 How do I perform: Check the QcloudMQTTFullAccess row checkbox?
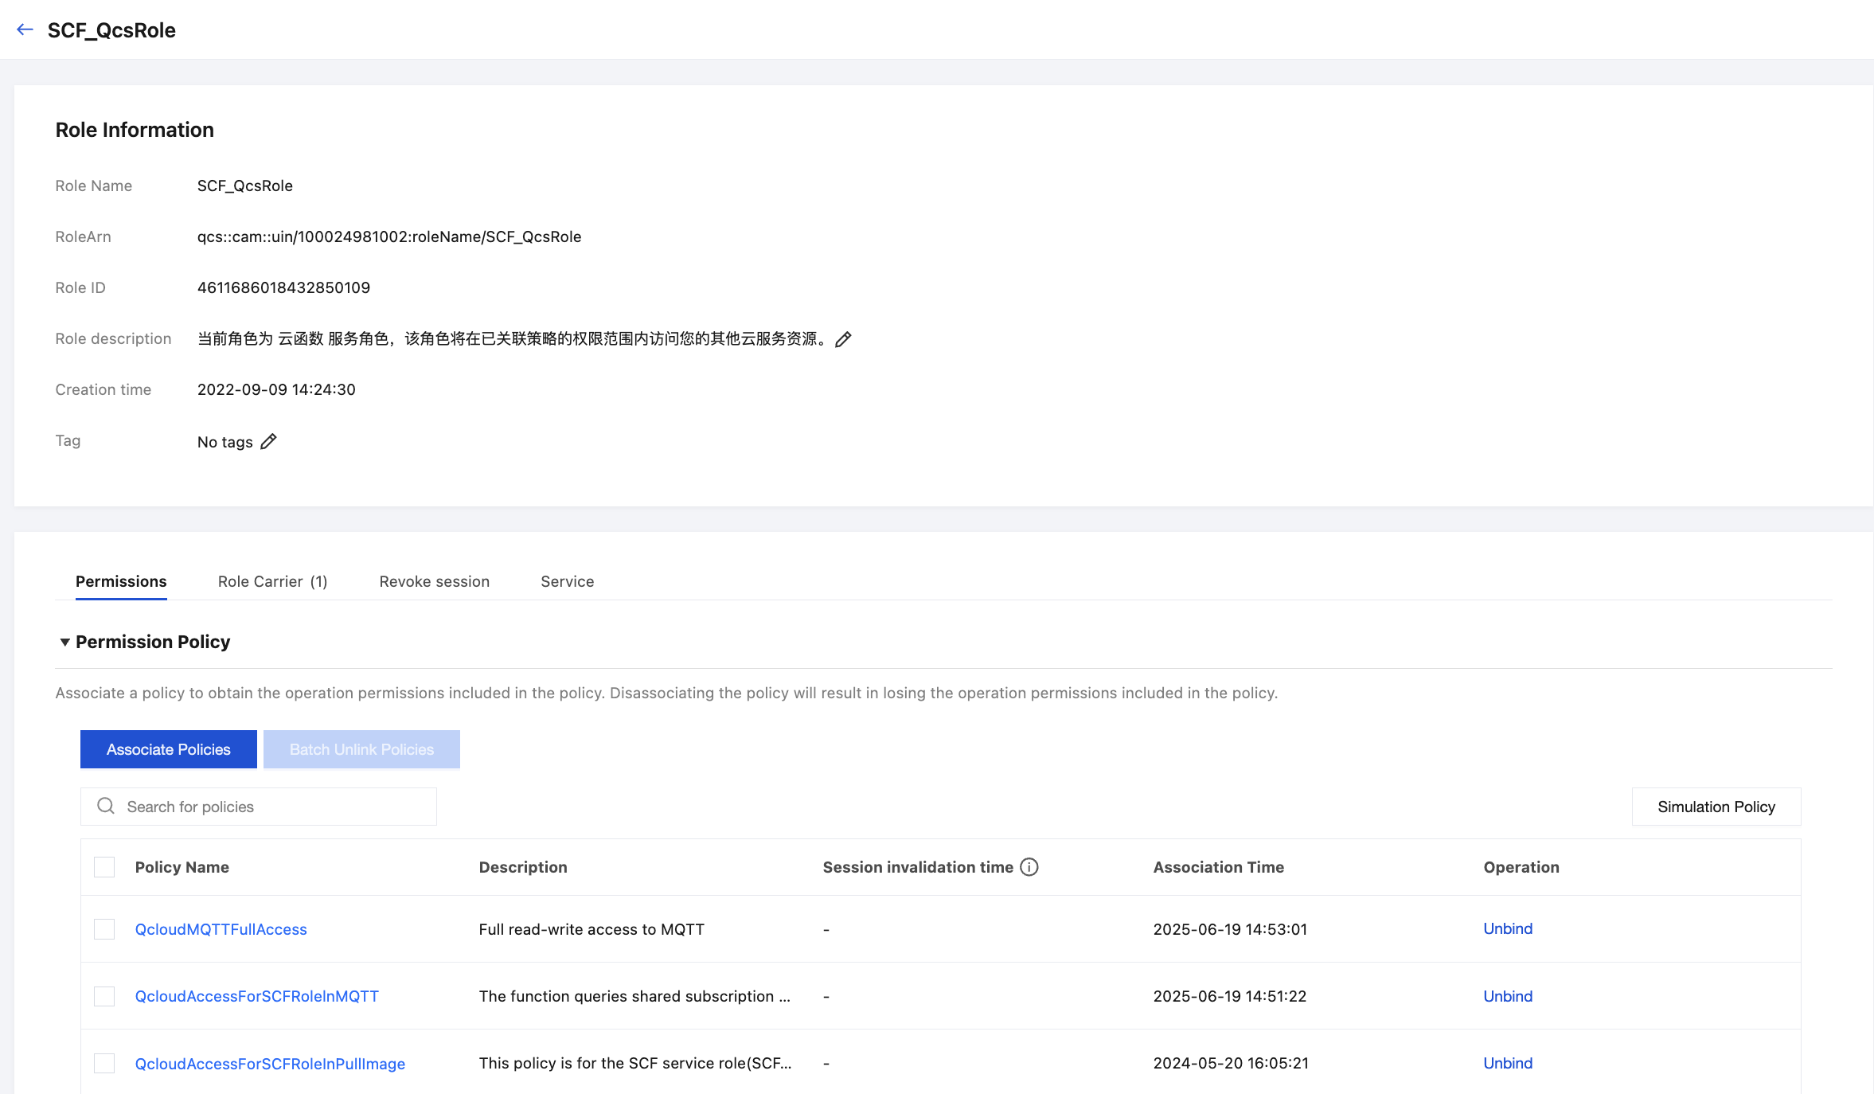click(x=104, y=929)
